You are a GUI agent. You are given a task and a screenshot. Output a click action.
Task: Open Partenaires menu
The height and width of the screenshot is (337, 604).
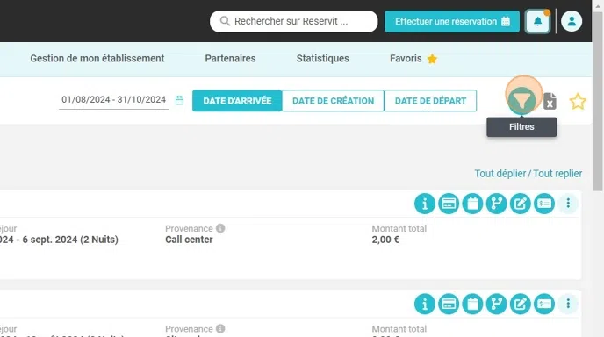pyautogui.click(x=230, y=59)
